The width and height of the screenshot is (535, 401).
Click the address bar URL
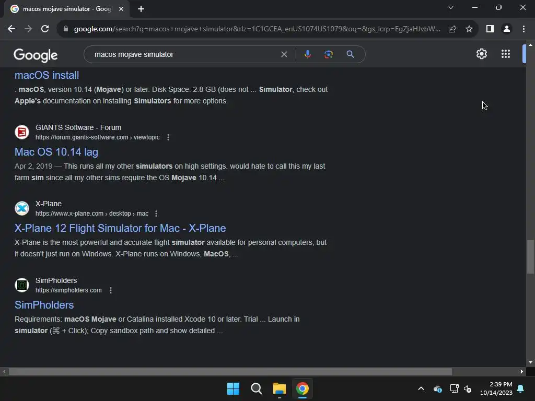coord(257,29)
